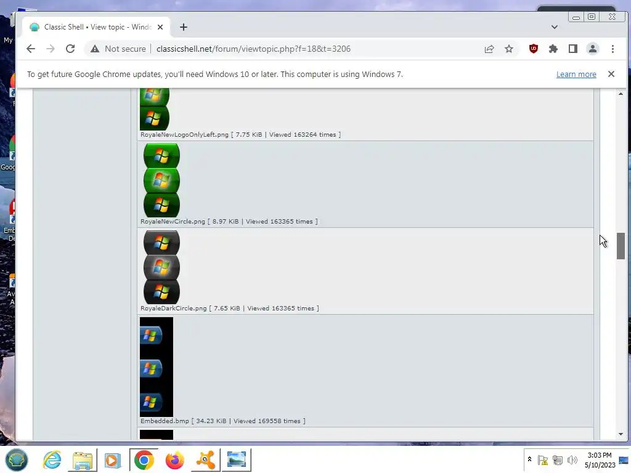The height and width of the screenshot is (473, 631).
Task: Switch to Chrome on the taskbar
Action: (144, 459)
